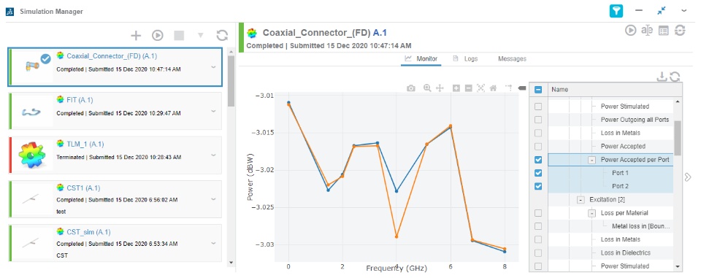Click the refresh icon above simulation list
Viewport: 701px width, 278px height.
(222, 35)
